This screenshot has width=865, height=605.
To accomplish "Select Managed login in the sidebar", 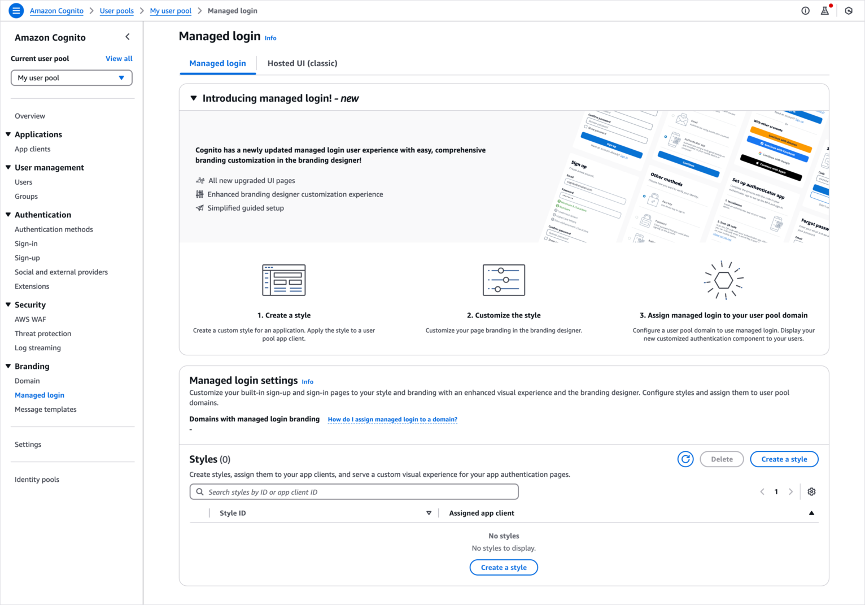I will [40, 395].
